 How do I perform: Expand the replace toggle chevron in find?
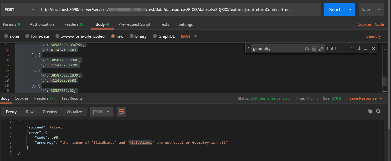pos(248,48)
